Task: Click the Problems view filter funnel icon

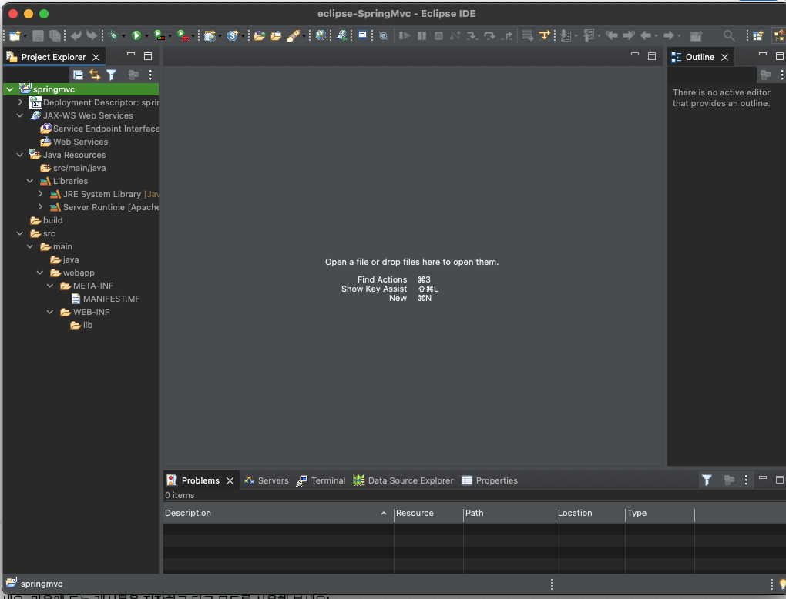Action: pos(707,480)
